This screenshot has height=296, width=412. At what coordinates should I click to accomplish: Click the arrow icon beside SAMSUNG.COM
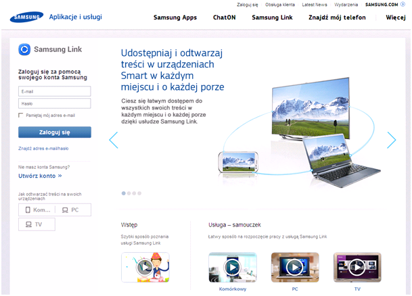(x=403, y=4)
